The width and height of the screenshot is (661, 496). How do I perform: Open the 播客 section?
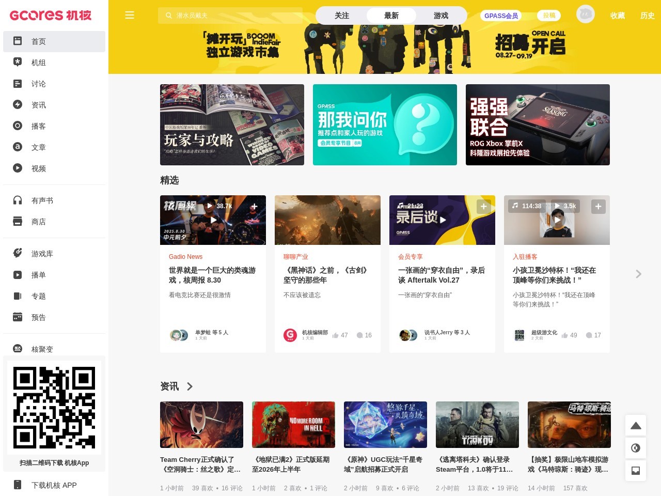tap(54, 126)
